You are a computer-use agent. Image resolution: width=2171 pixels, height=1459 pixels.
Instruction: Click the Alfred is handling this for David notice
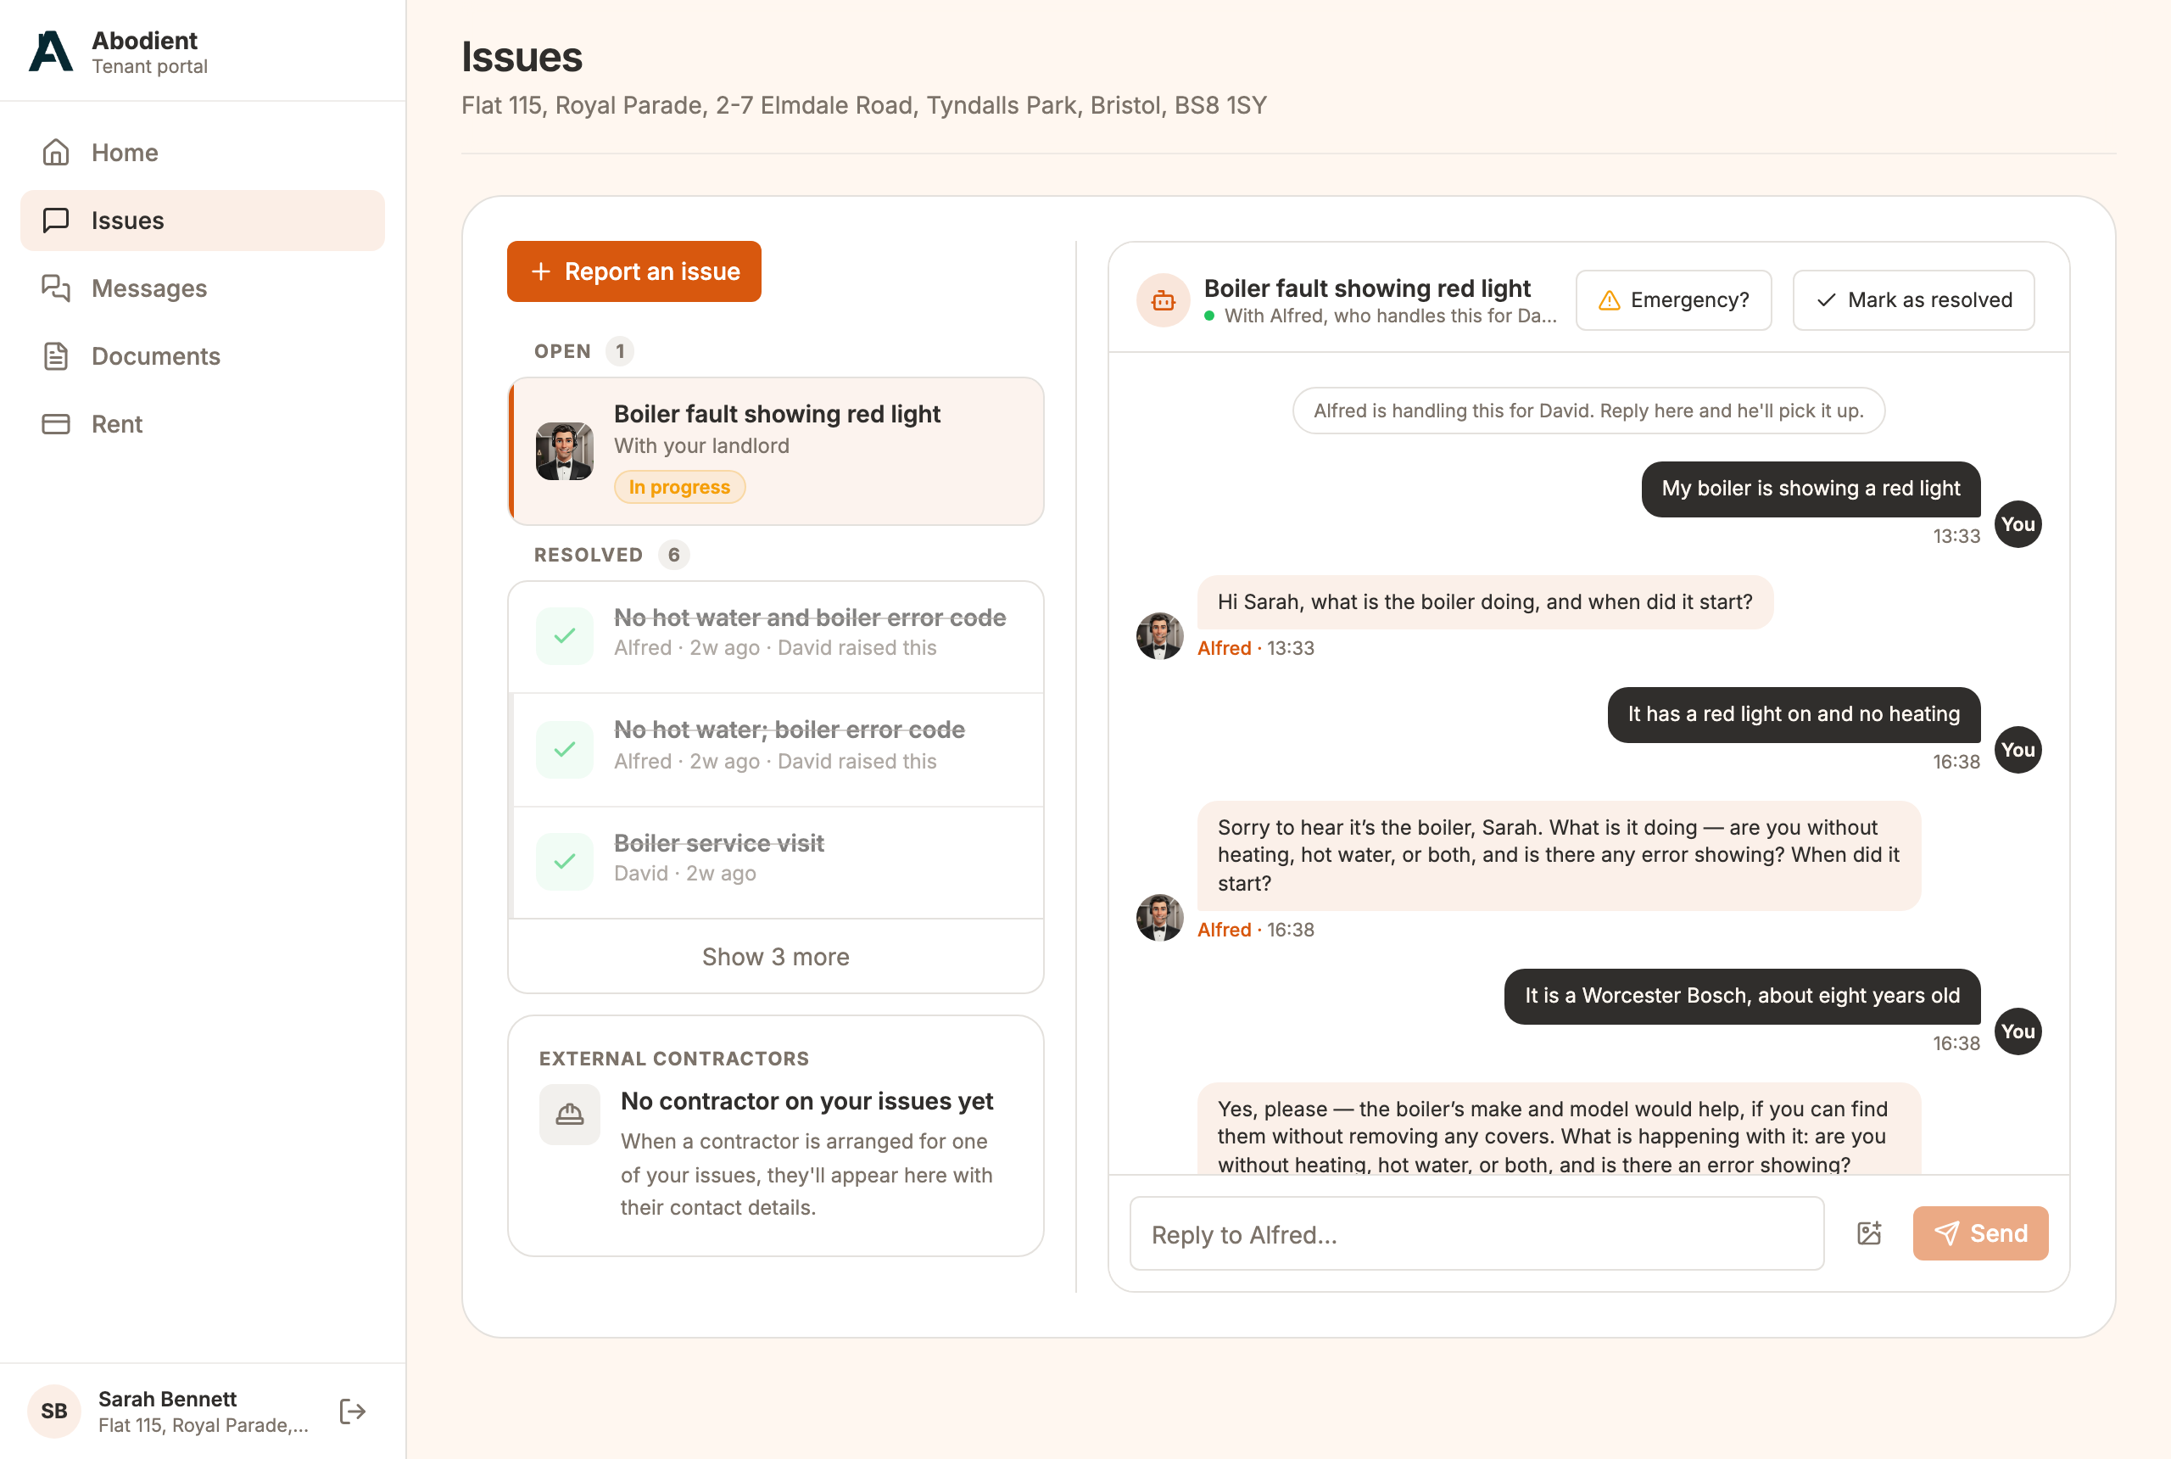pos(1588,411)
